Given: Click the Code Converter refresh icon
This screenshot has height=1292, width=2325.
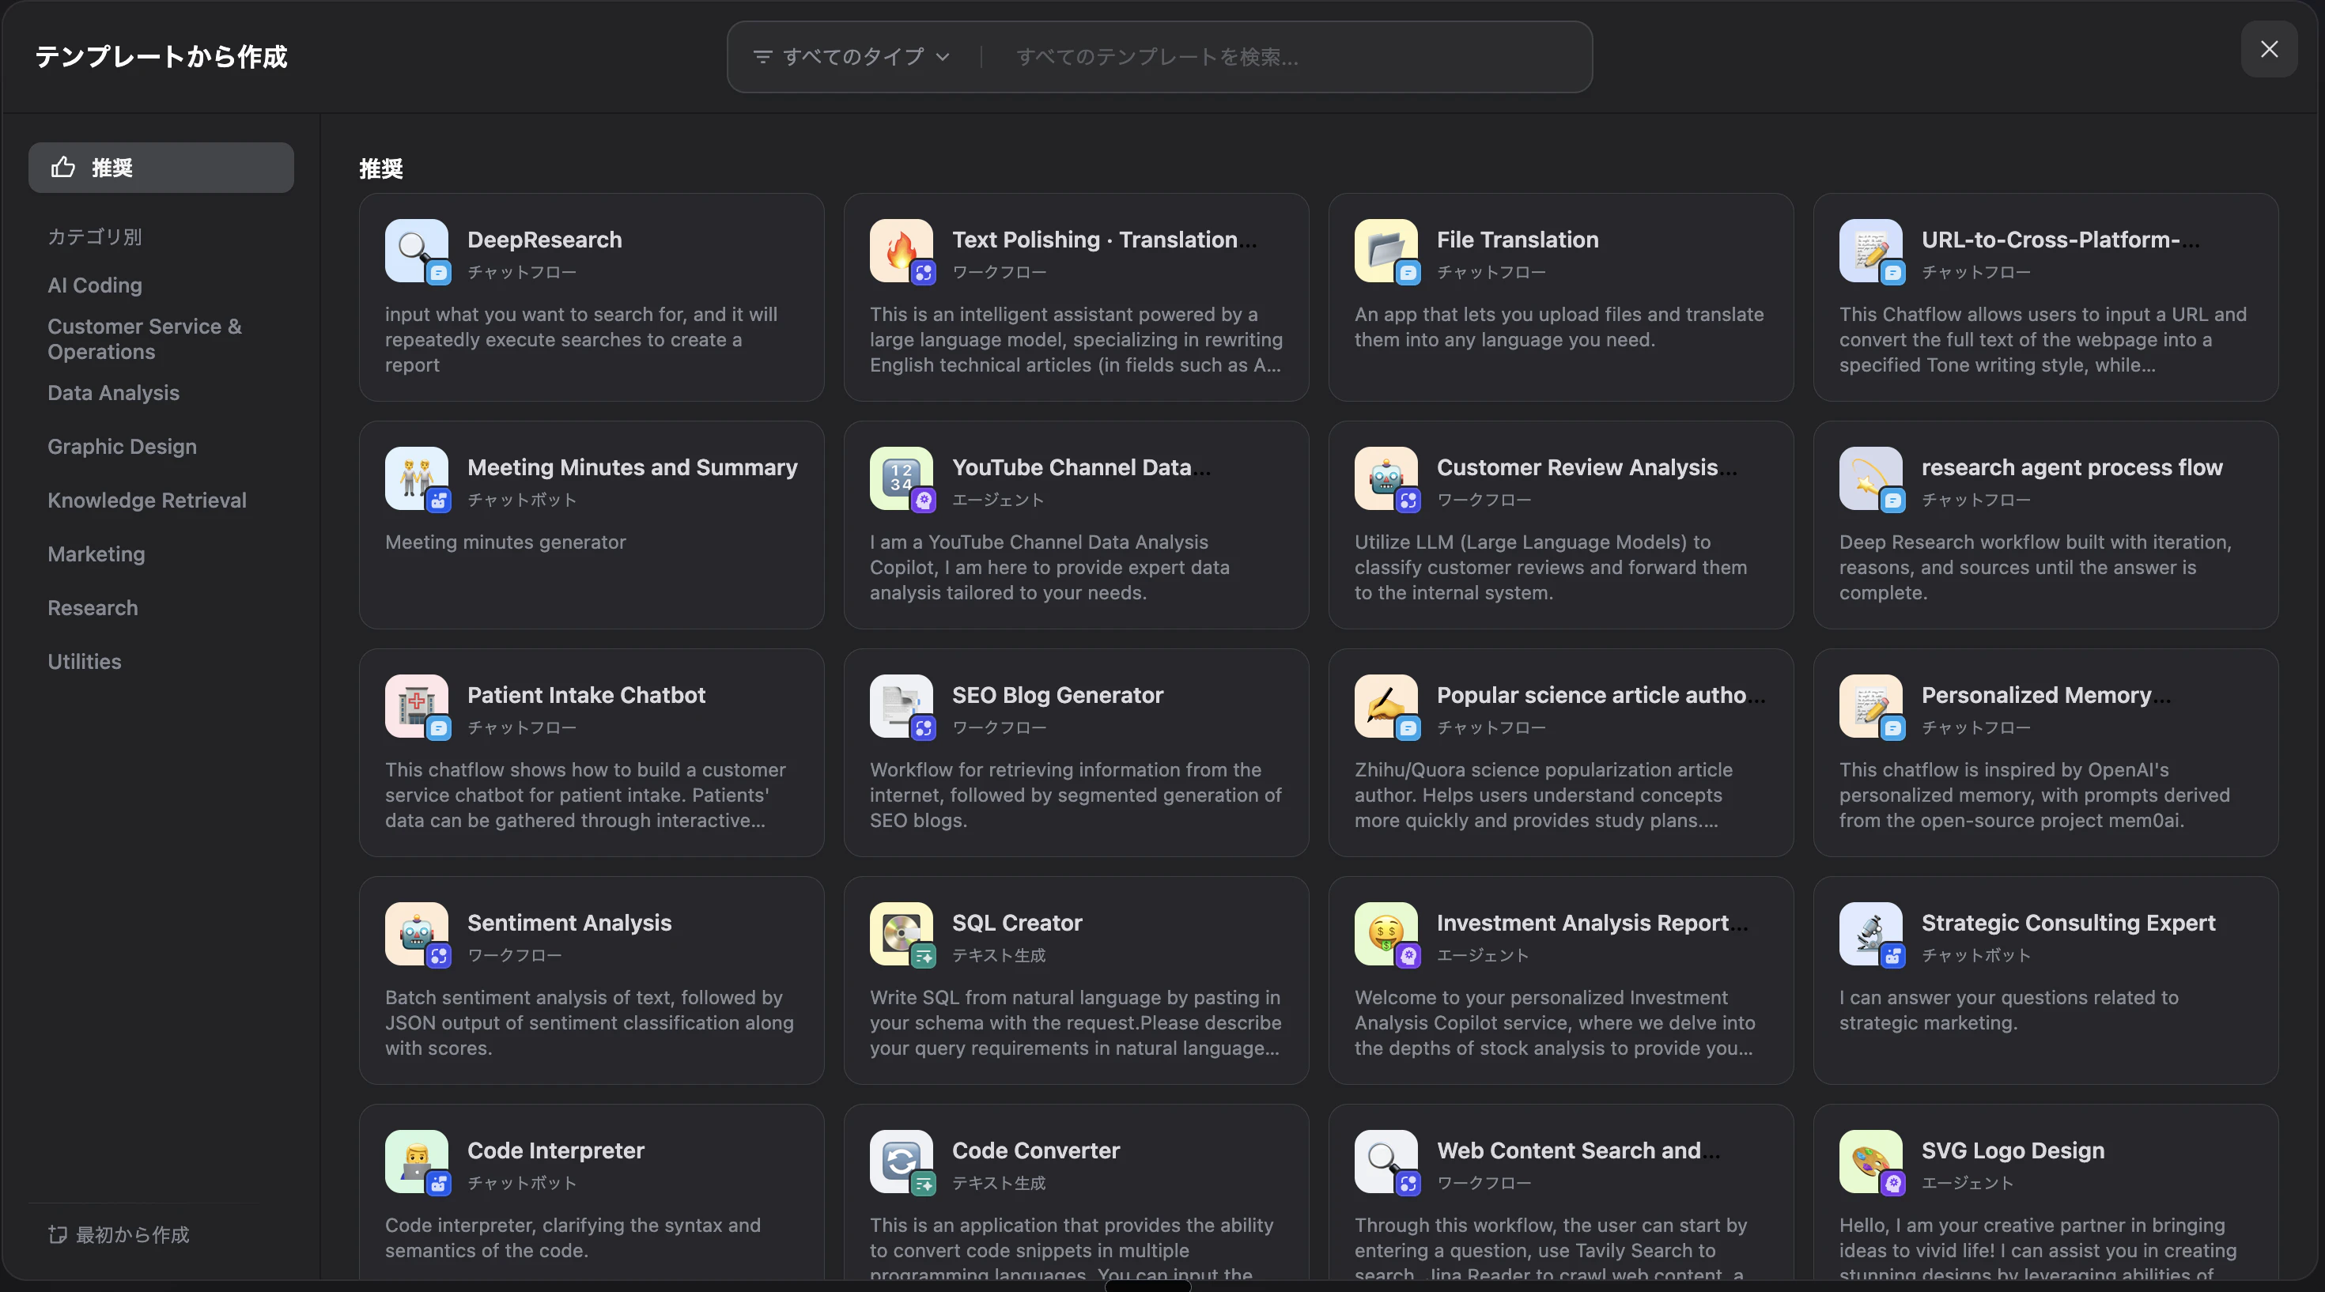Looking at the screenshot, I should [x=900, y=1160].
